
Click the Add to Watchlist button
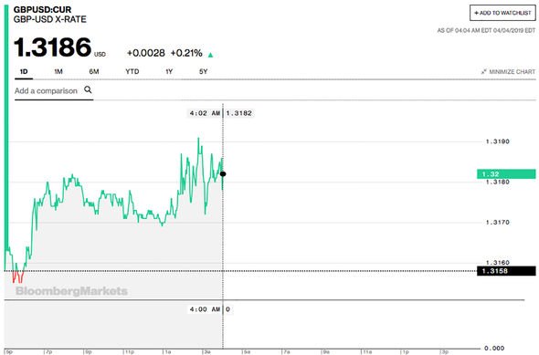(502, 13)
